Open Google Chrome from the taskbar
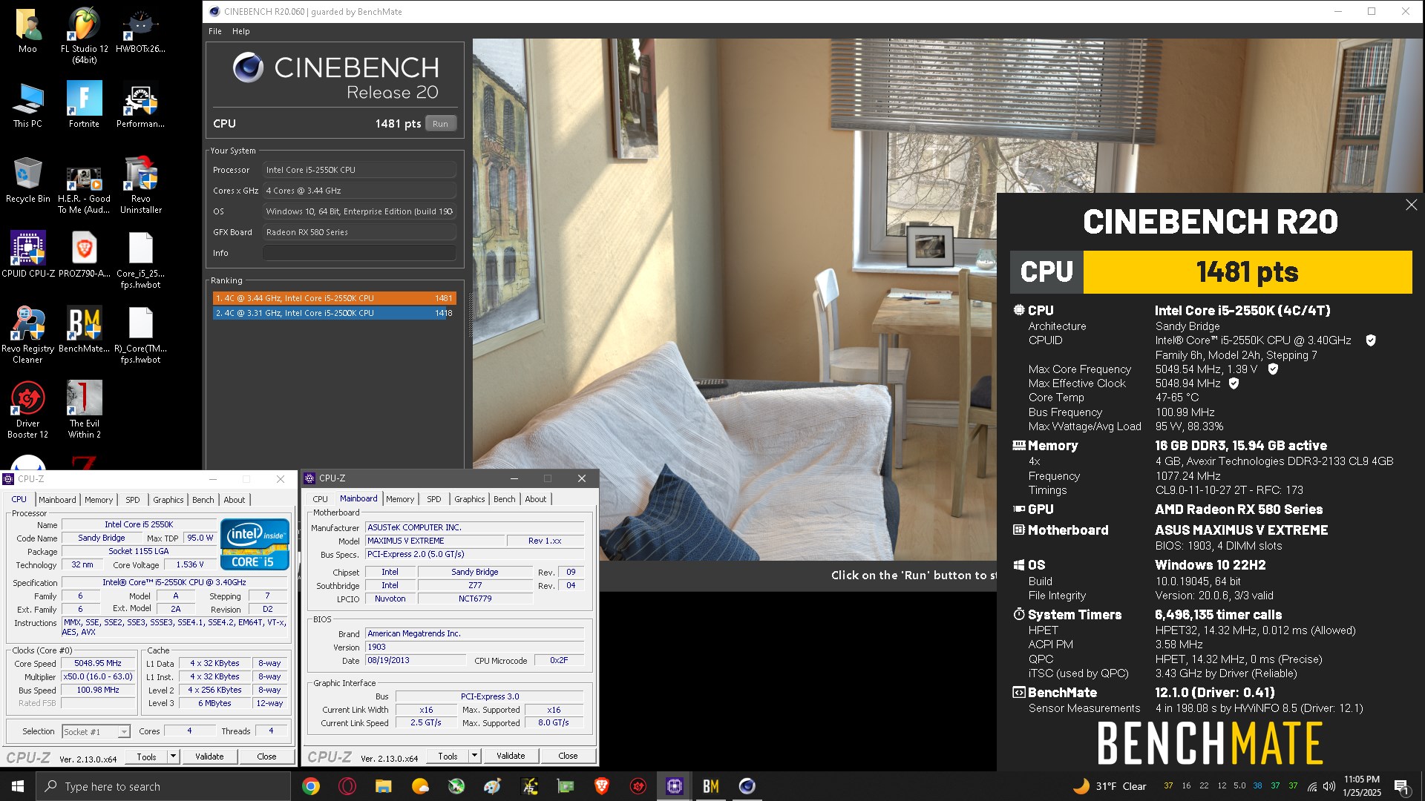 click(x=311, y=786)
